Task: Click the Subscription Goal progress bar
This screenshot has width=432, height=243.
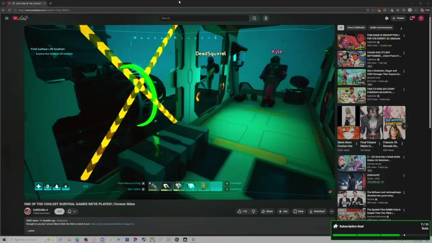Action: pyautogui.click(x=380, y=235)
